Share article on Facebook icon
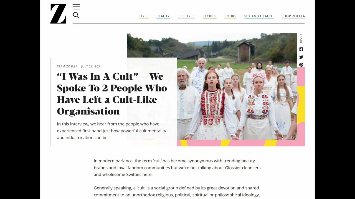 pos(301,49)
